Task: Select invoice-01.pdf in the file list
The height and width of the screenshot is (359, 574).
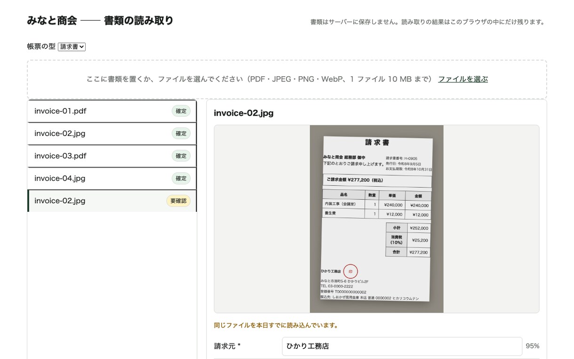Action: tap(112, 111)
